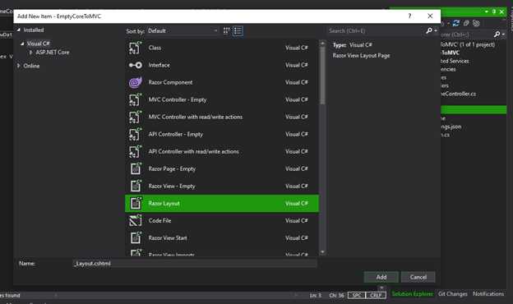513x304 pixels.
Task: Select Visual C# category in tree
Action: pos(39,44)
